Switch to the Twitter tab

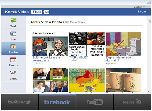click(x=19, y=102)
